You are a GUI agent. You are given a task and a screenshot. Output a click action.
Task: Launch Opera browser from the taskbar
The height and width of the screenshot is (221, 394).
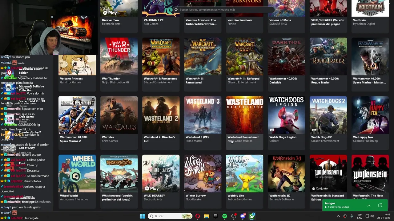pos(198,216)
